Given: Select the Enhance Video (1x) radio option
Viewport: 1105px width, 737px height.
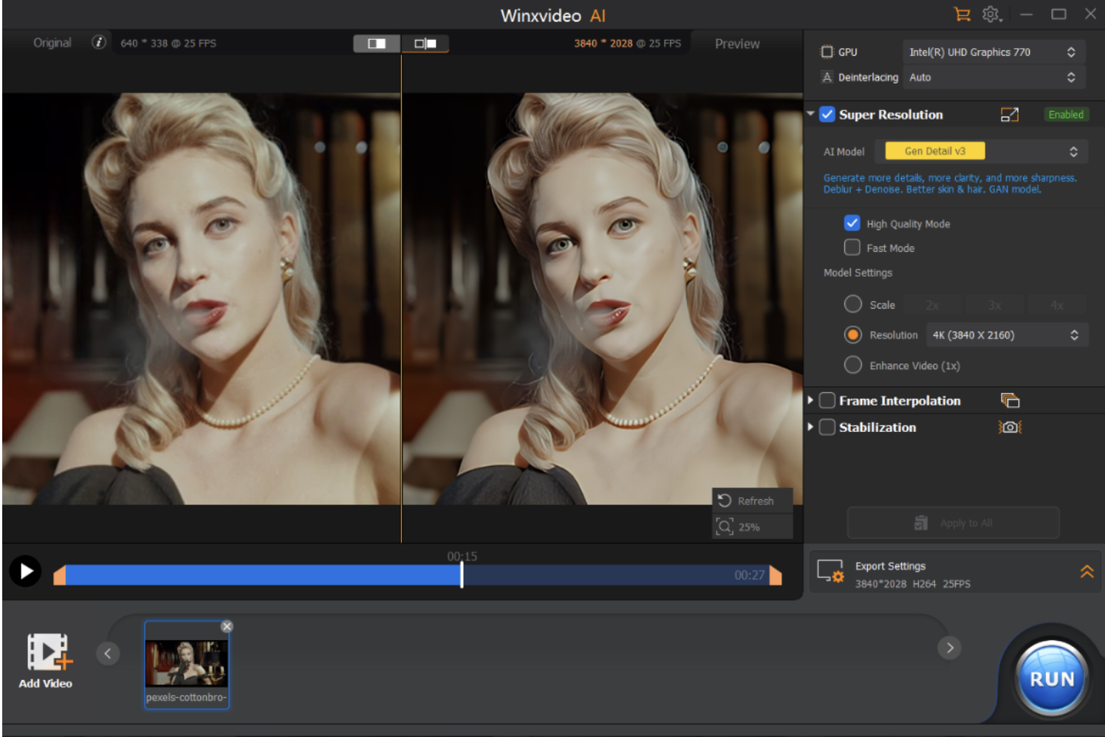Looking at the screenshot, I should tap(853, 365).
